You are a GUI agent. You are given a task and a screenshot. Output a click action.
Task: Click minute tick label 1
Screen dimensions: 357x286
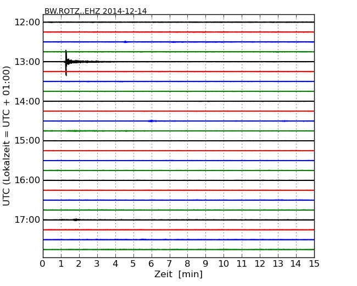[x=61, y=264]
